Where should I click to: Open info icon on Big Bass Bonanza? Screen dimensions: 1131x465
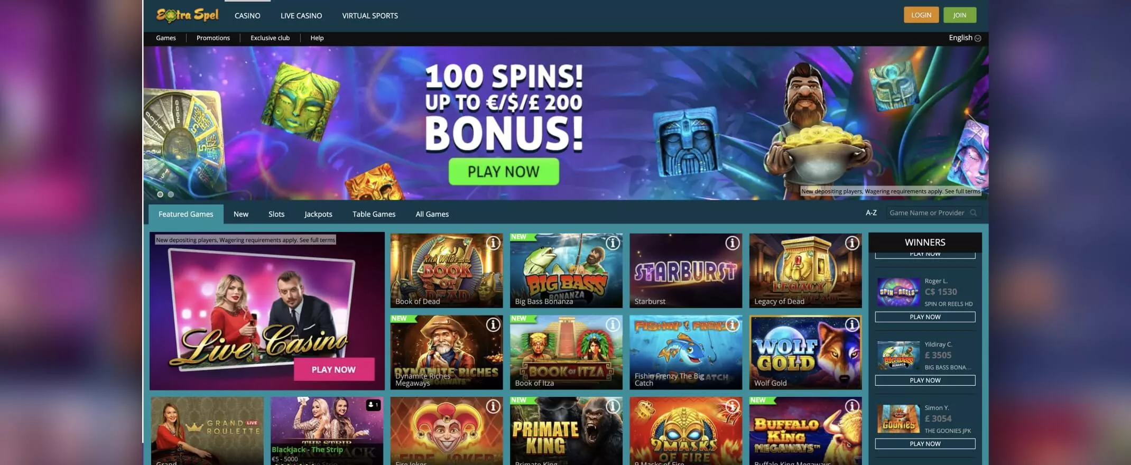(613, 243)
